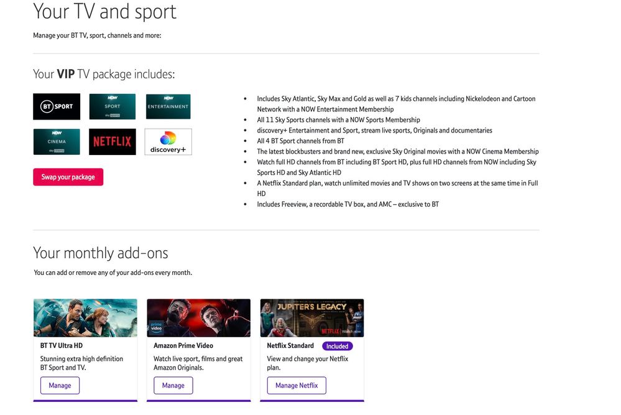This screenshot has height=415, width=621.
Task: Click the BT TV Ultra HD card title
Action: click(62, 346)
